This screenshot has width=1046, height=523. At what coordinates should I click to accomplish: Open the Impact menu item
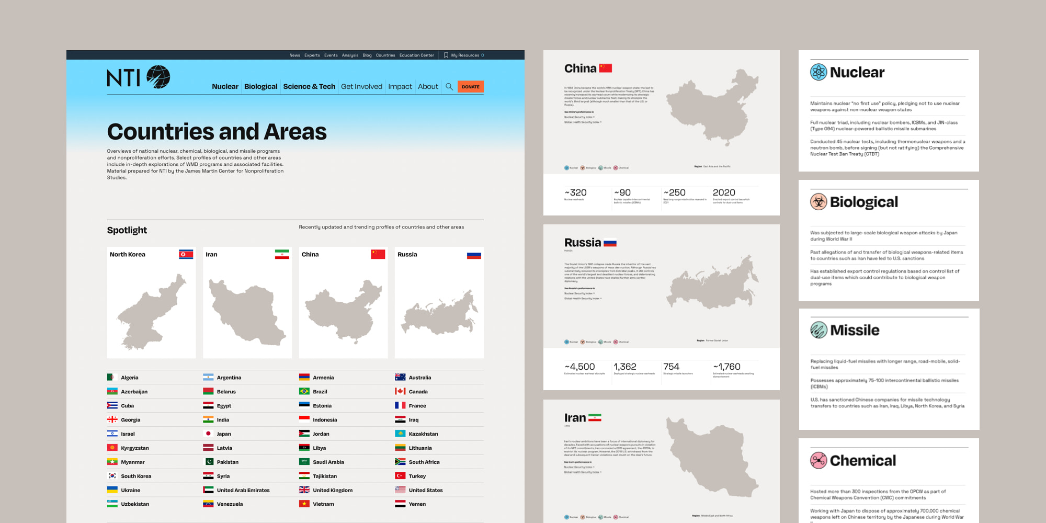point(400,87)
